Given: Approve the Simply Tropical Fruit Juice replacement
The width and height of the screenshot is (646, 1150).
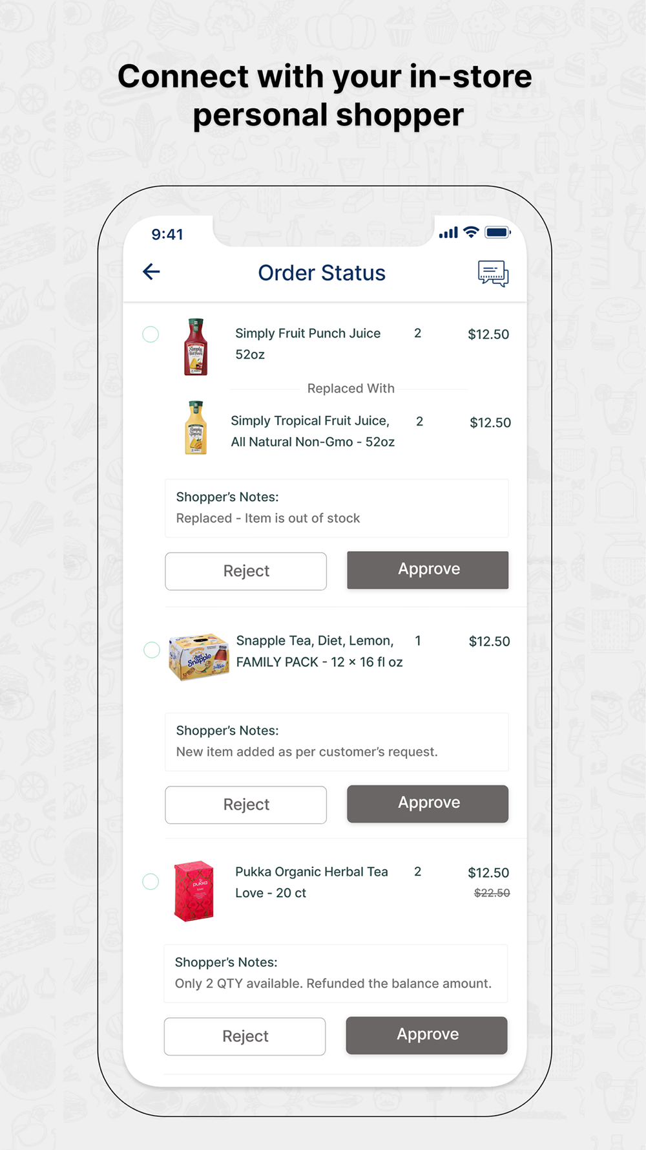Looking at the screenshot, I should pyautogui.click(x=428, y=570).
